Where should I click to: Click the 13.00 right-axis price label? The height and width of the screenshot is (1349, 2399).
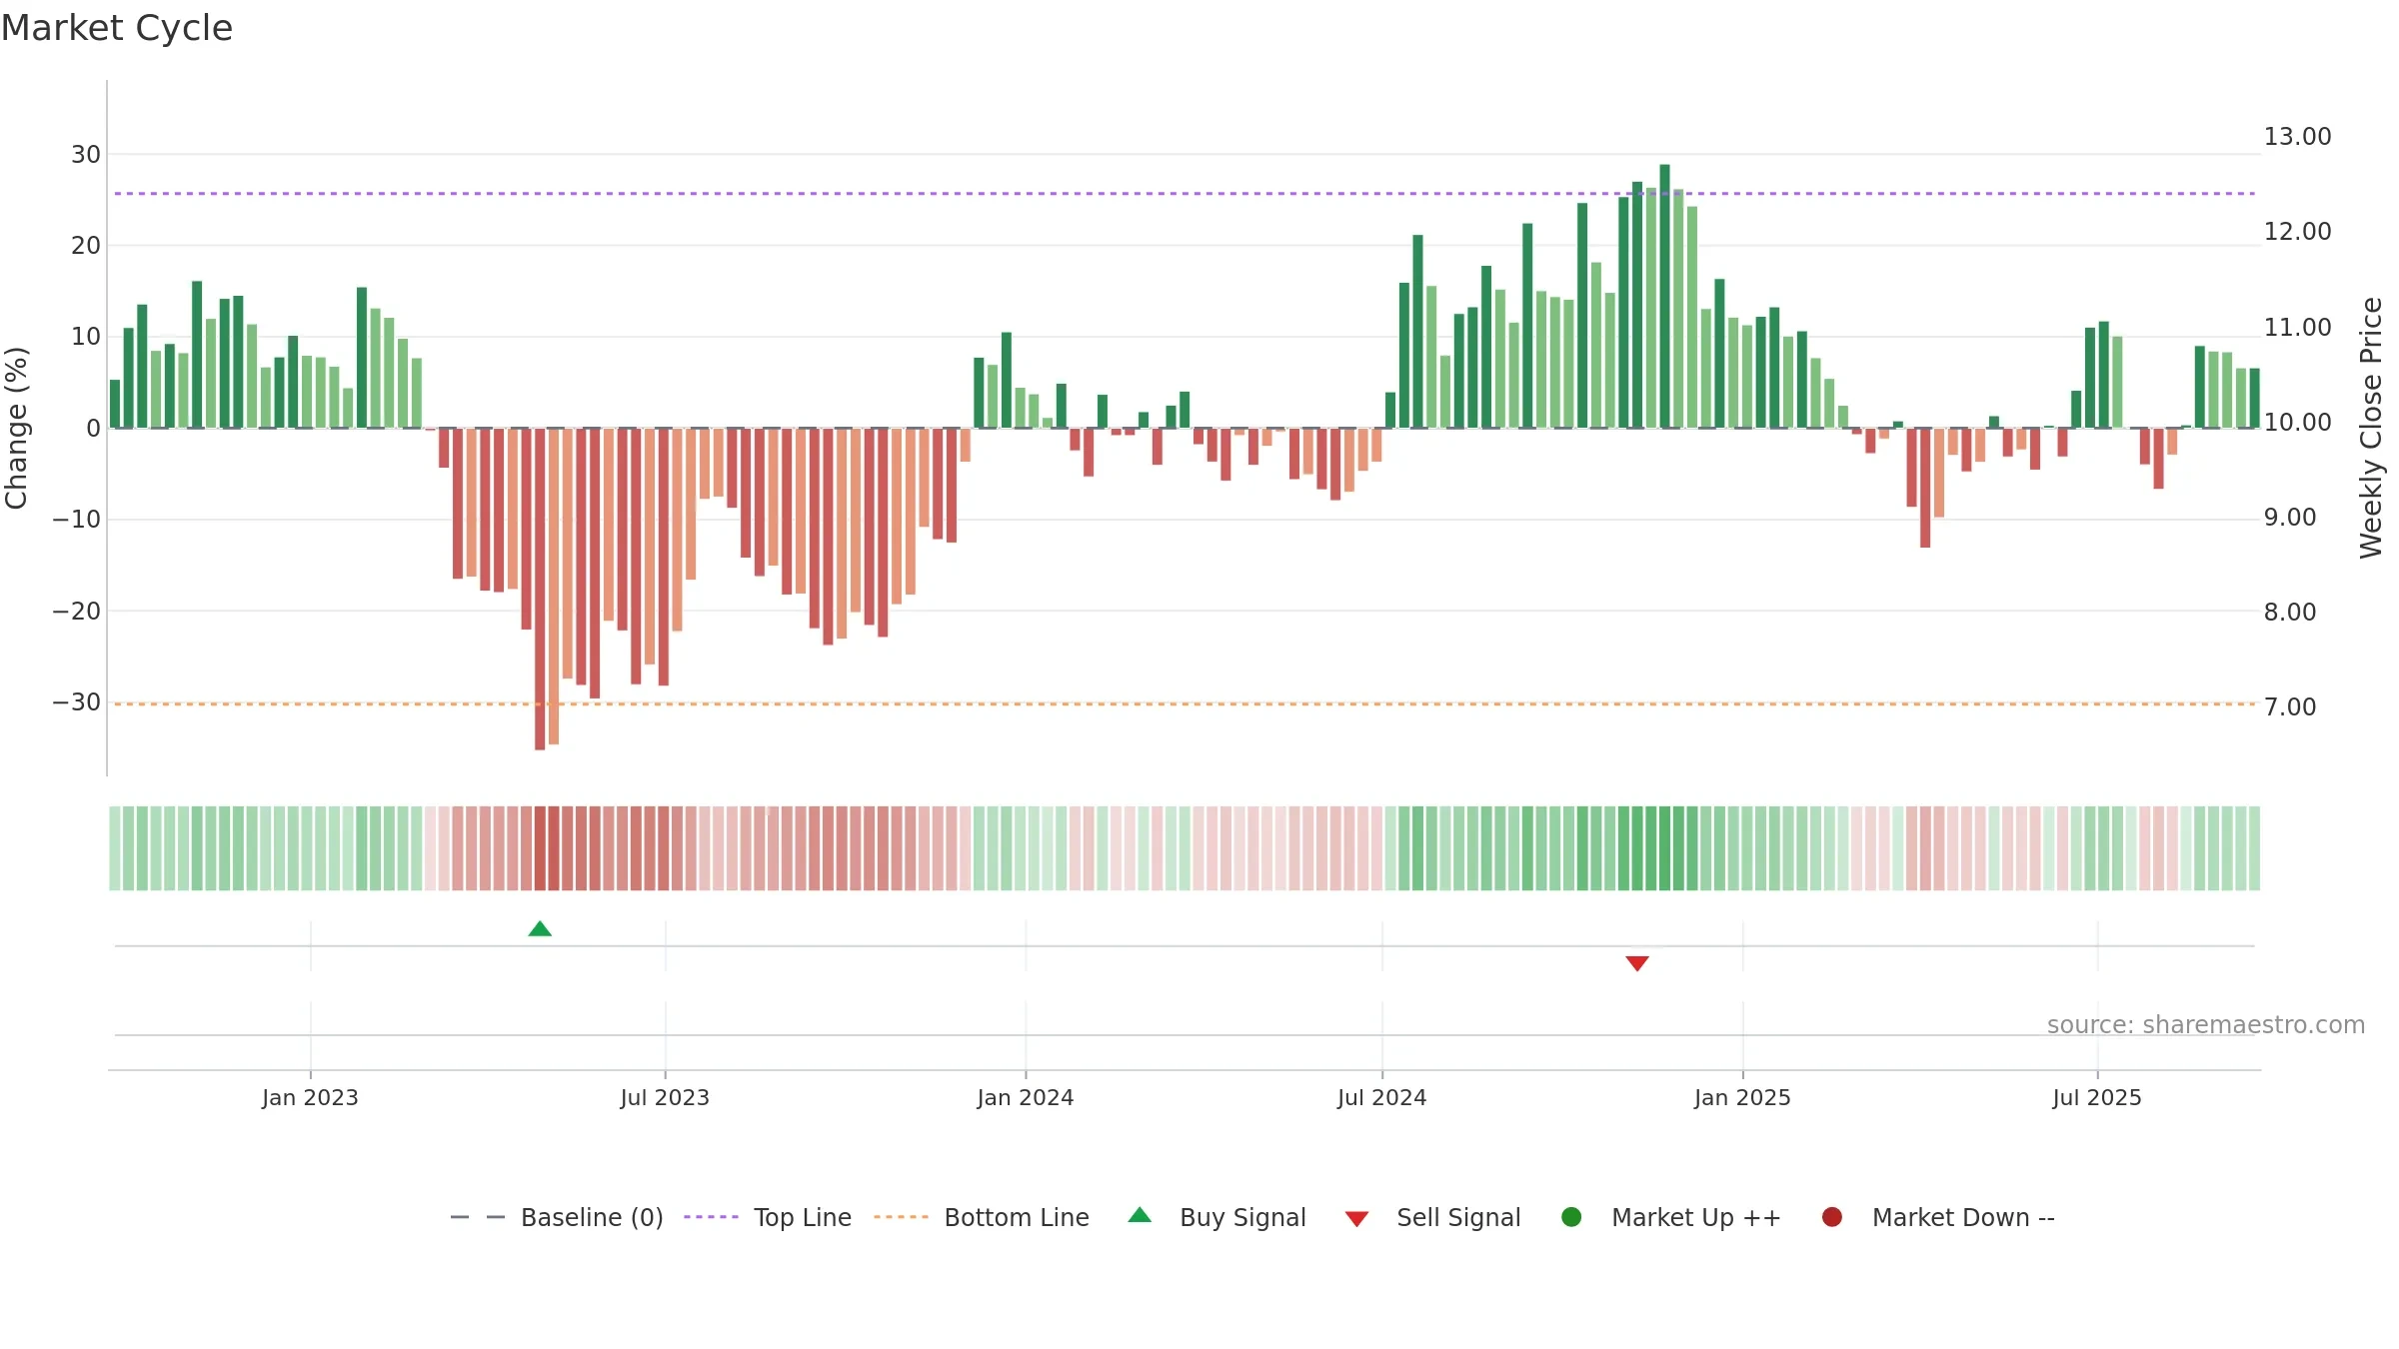[x=2297, y=137]
